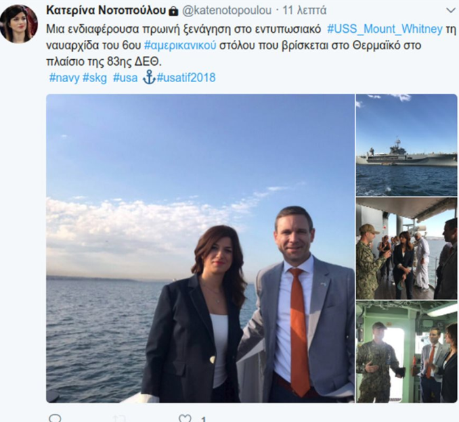
Task: Open the ship bridge interior photo
Action: coord(406,352)
